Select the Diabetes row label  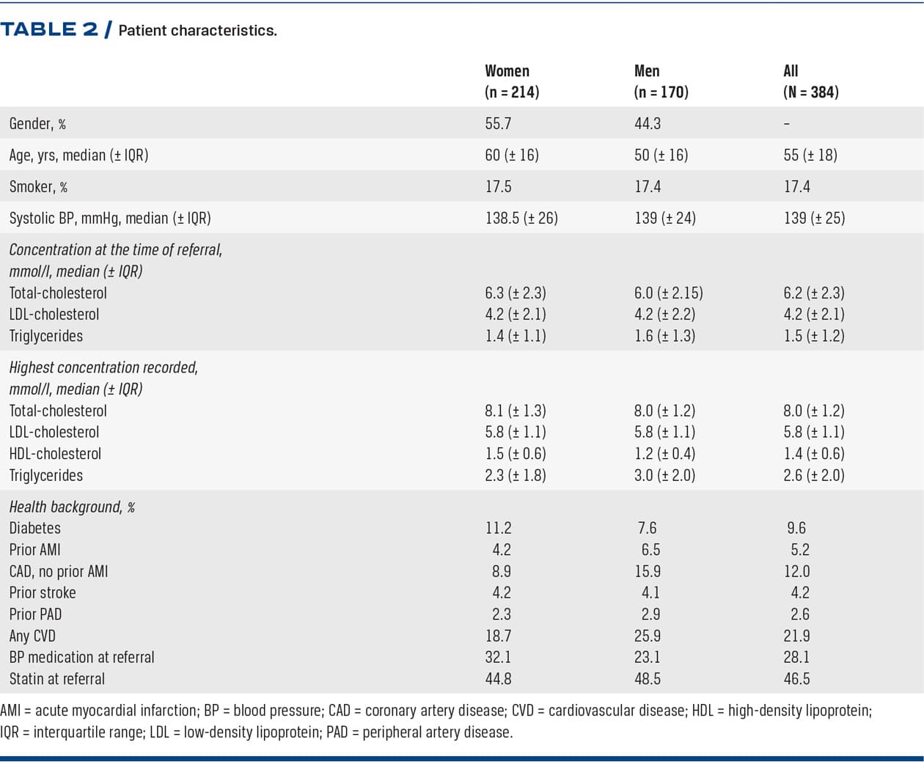point(35,528)
